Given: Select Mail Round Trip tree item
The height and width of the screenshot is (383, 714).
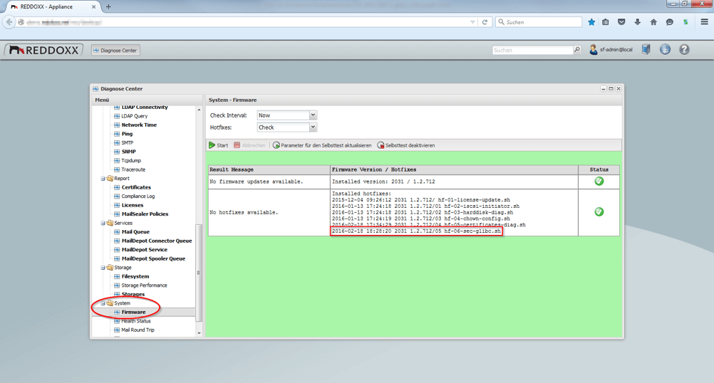Looking at the screenshot, I should [x=138, y=330].
